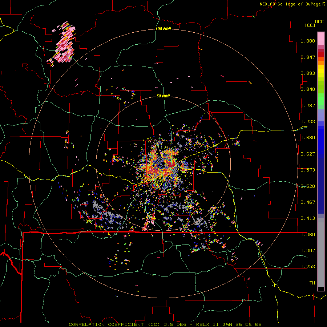The image size is (327, 327).
Task: Click the [CC] units label
Action: pyautogui.click(x=310, y=25)
